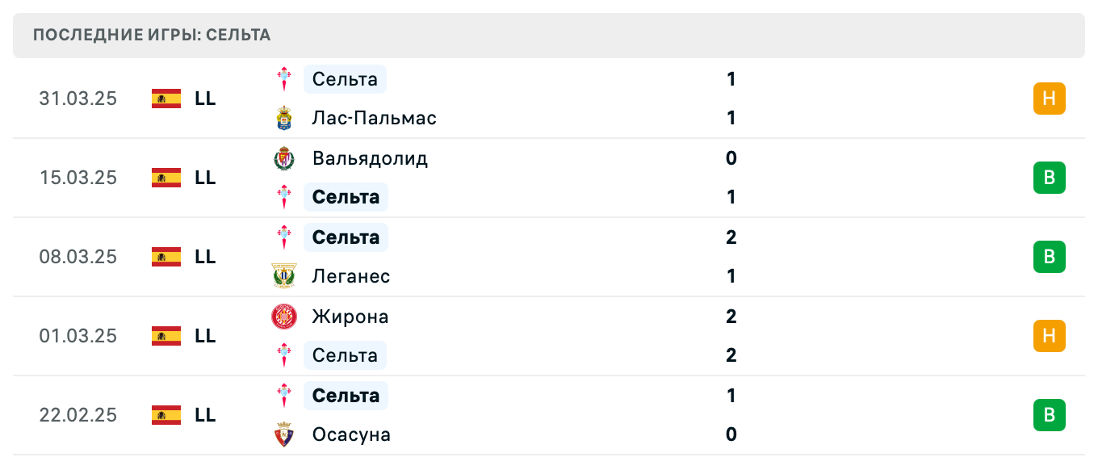Click the Spain flag next to 31.03.25
Screen dimensions: 1098x470
(166, 99)
